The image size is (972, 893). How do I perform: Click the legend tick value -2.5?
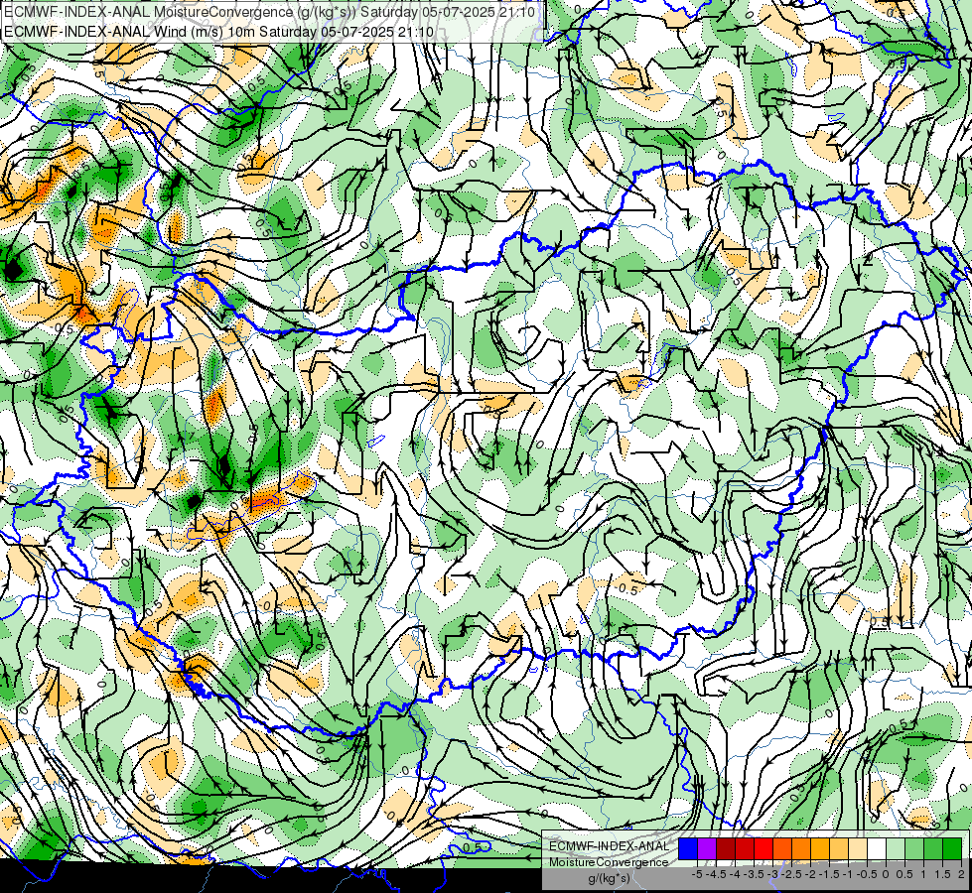coord(791,874)
